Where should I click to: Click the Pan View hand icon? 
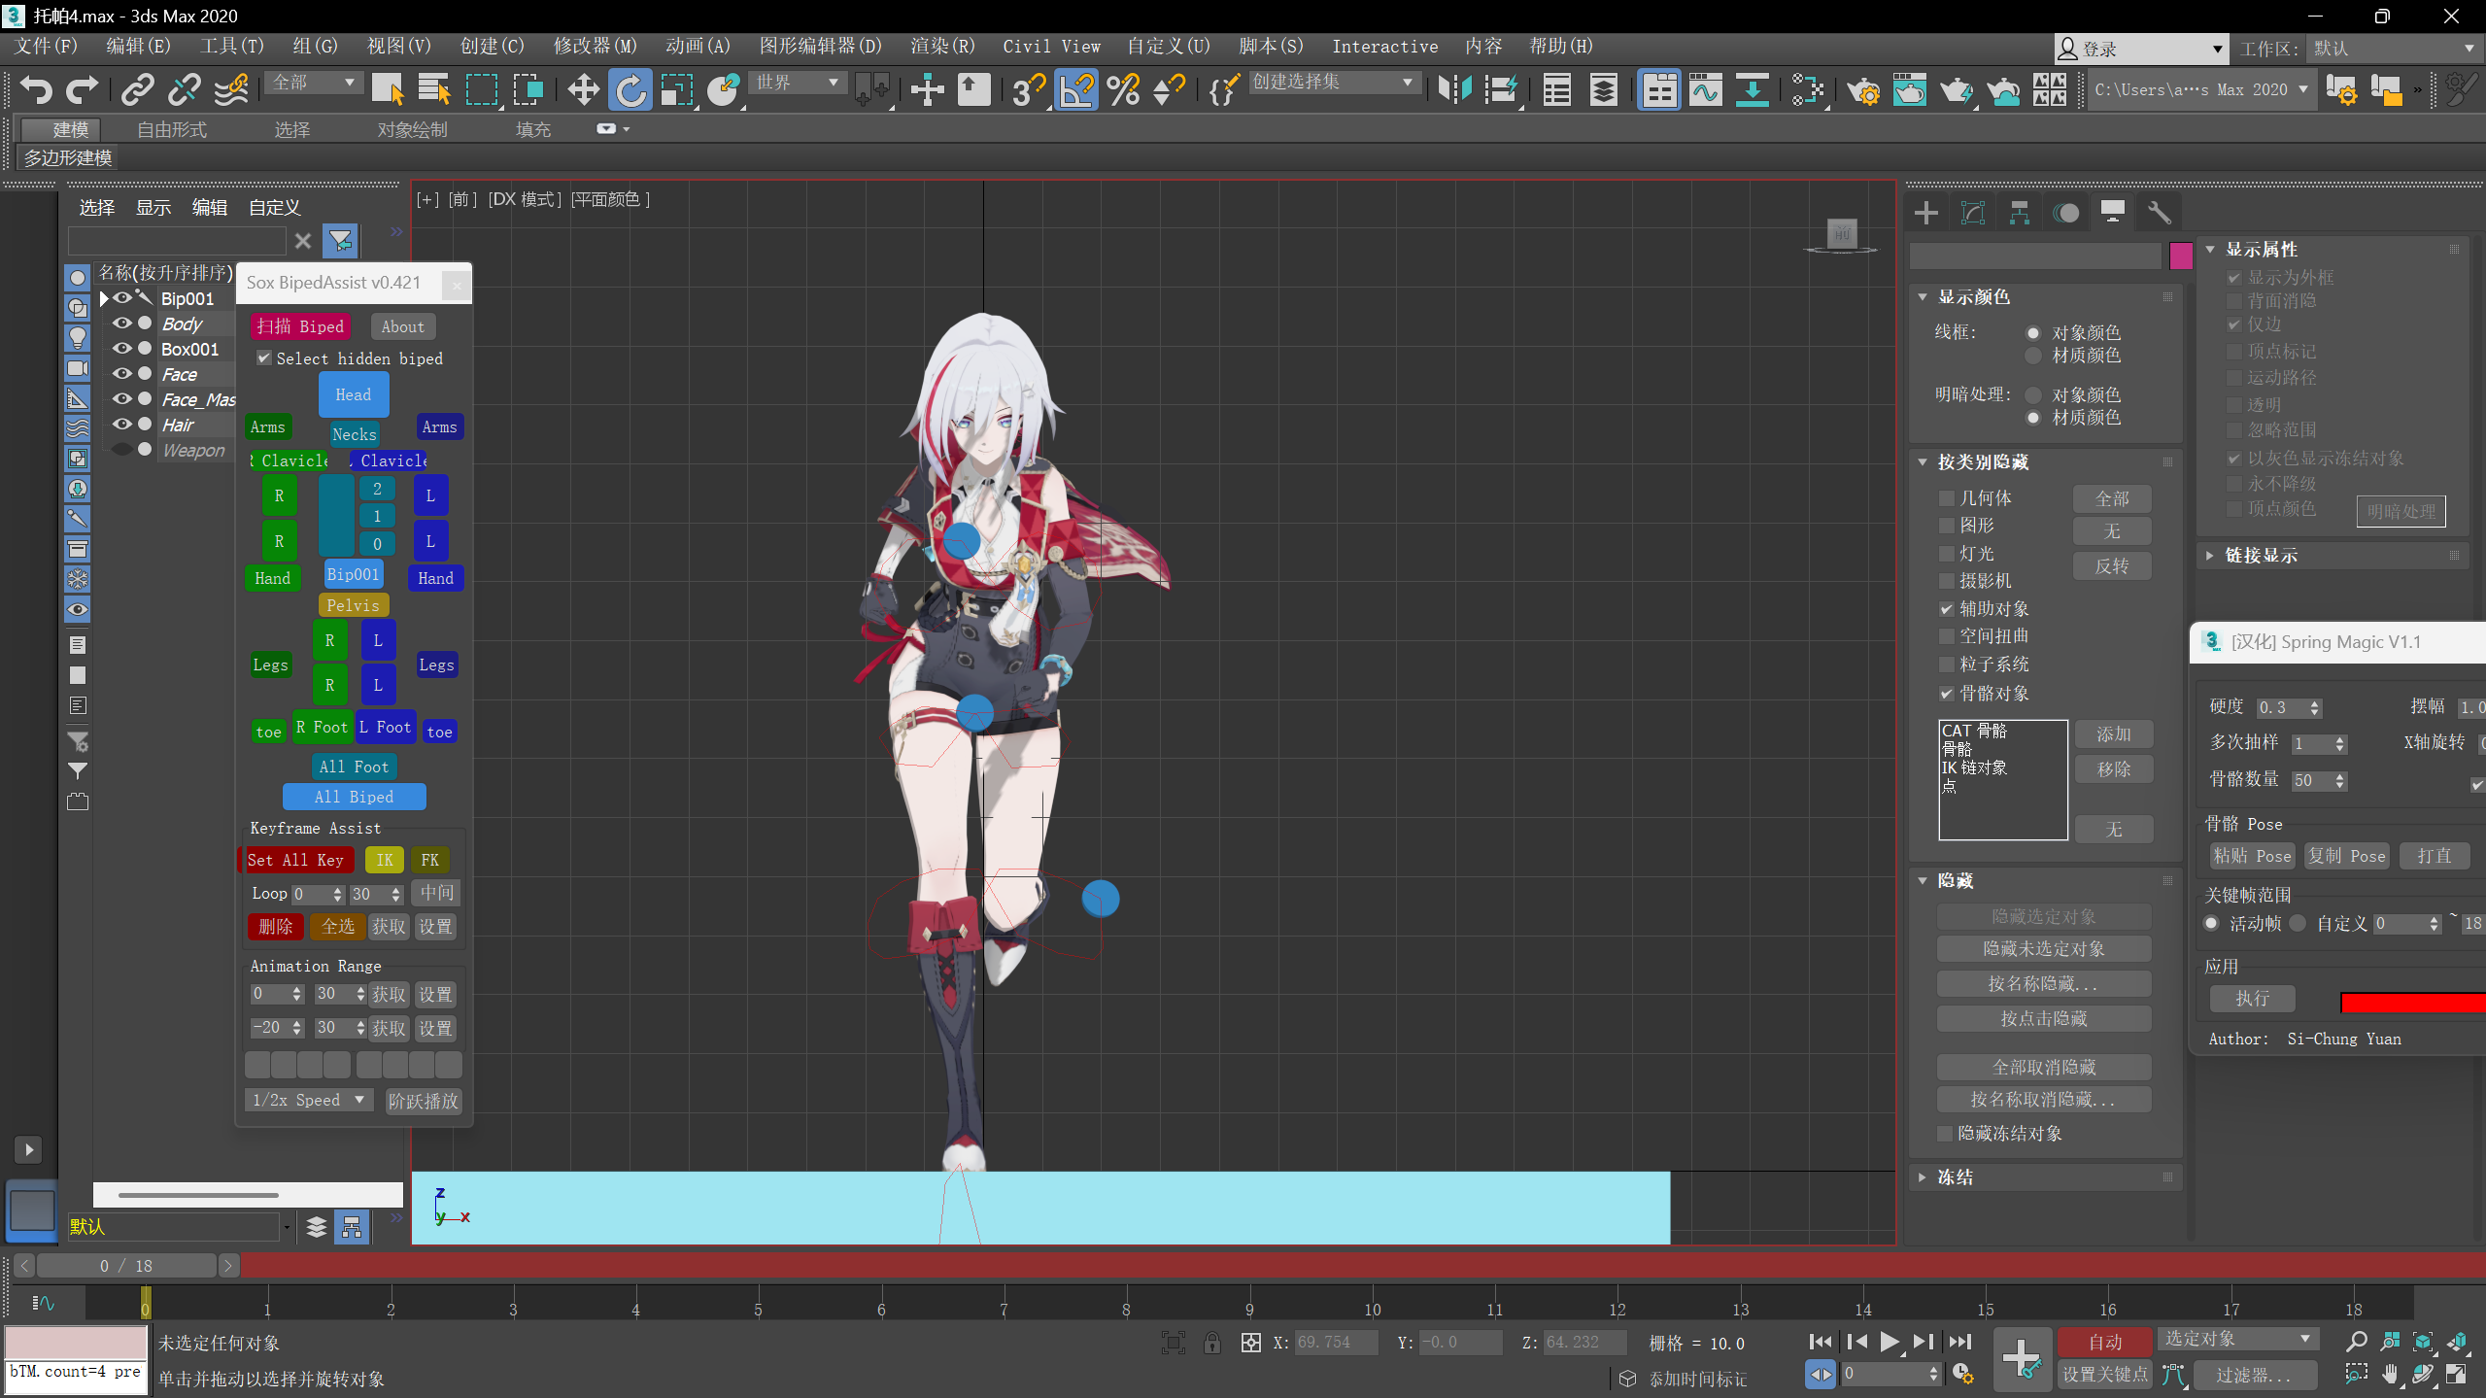(x=2389, y=1375)
